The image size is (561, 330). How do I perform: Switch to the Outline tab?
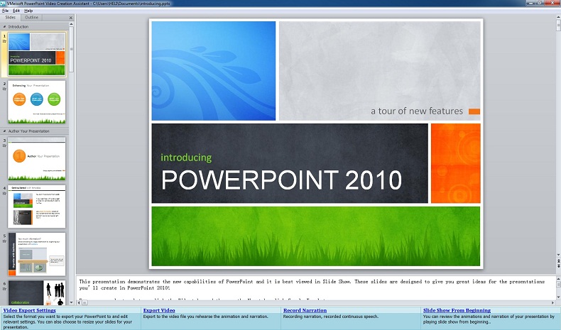(x=31, y=18)
